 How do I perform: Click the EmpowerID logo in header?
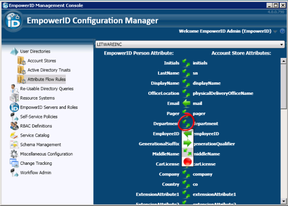tap(13, 21)
